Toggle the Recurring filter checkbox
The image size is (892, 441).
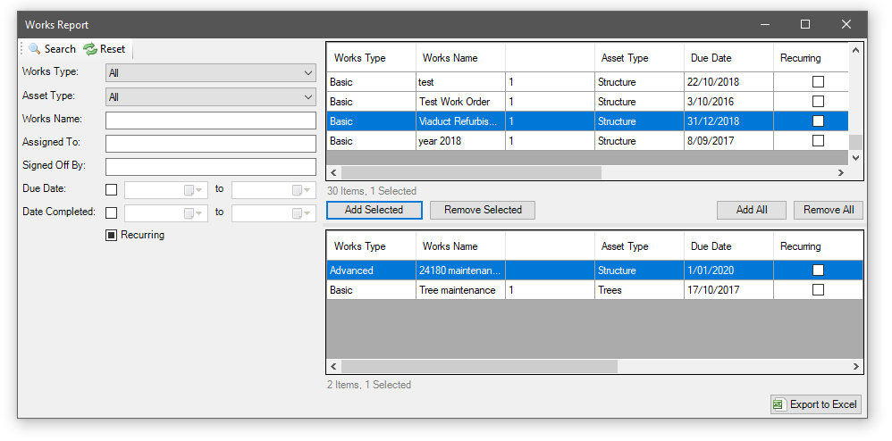pos(112,236)
